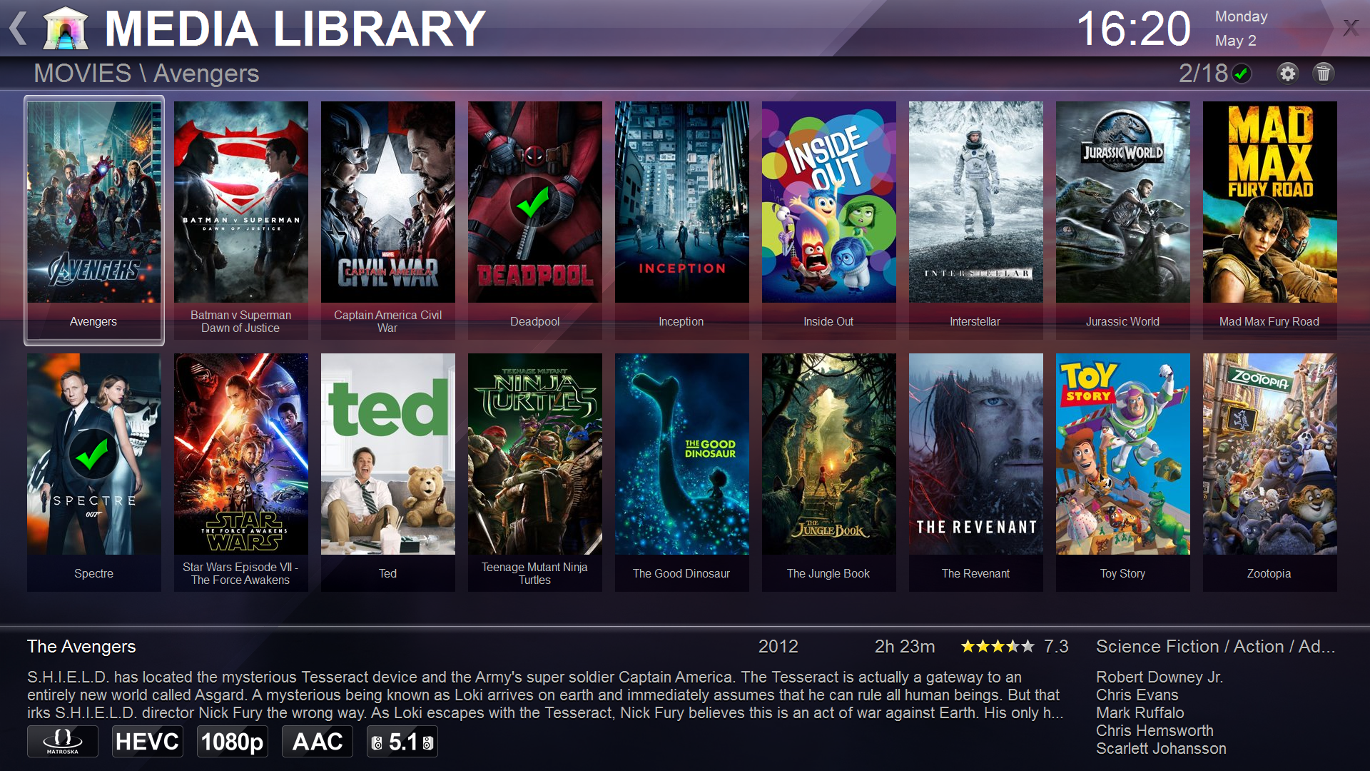Select the 2/18 item counter display
The height and width of the screenshot is (771, 1370).
tap(1195, 74)
